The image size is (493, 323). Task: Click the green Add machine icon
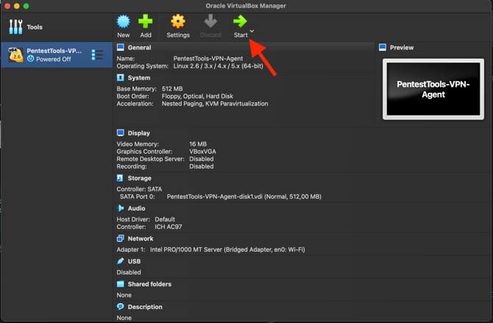point(145,21)
